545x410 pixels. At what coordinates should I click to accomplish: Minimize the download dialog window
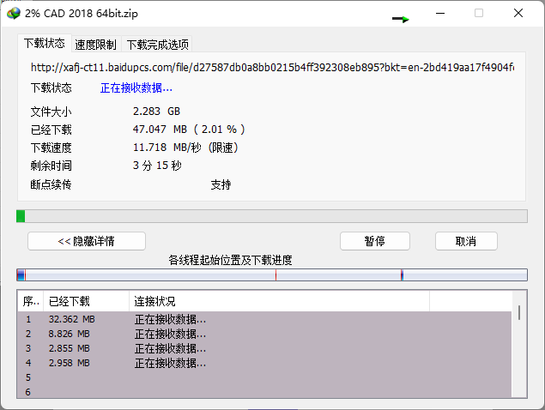coord(439,14)
